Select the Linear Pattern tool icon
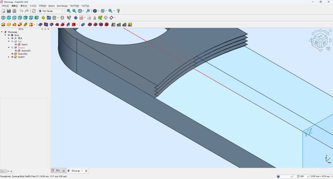 pyautogui.click(x=119, y=24)
